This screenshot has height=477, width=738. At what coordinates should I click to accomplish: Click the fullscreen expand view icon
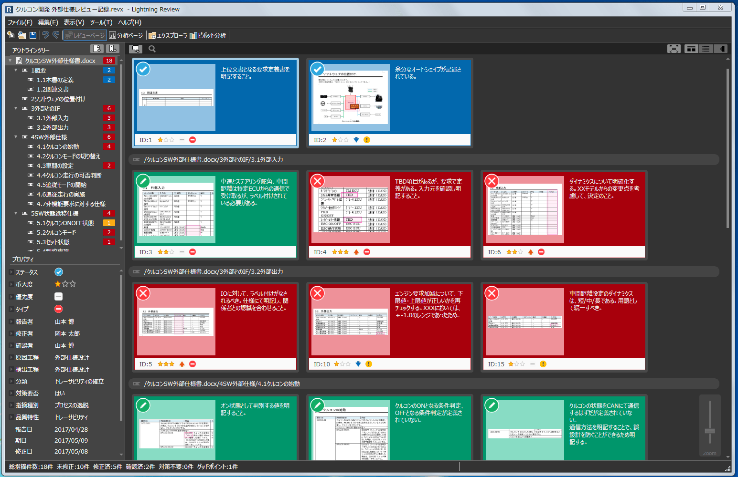674,49
